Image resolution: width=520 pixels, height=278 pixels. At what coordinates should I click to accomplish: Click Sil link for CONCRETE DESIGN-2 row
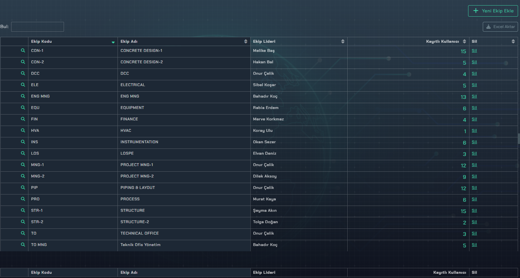coord(474,62)
